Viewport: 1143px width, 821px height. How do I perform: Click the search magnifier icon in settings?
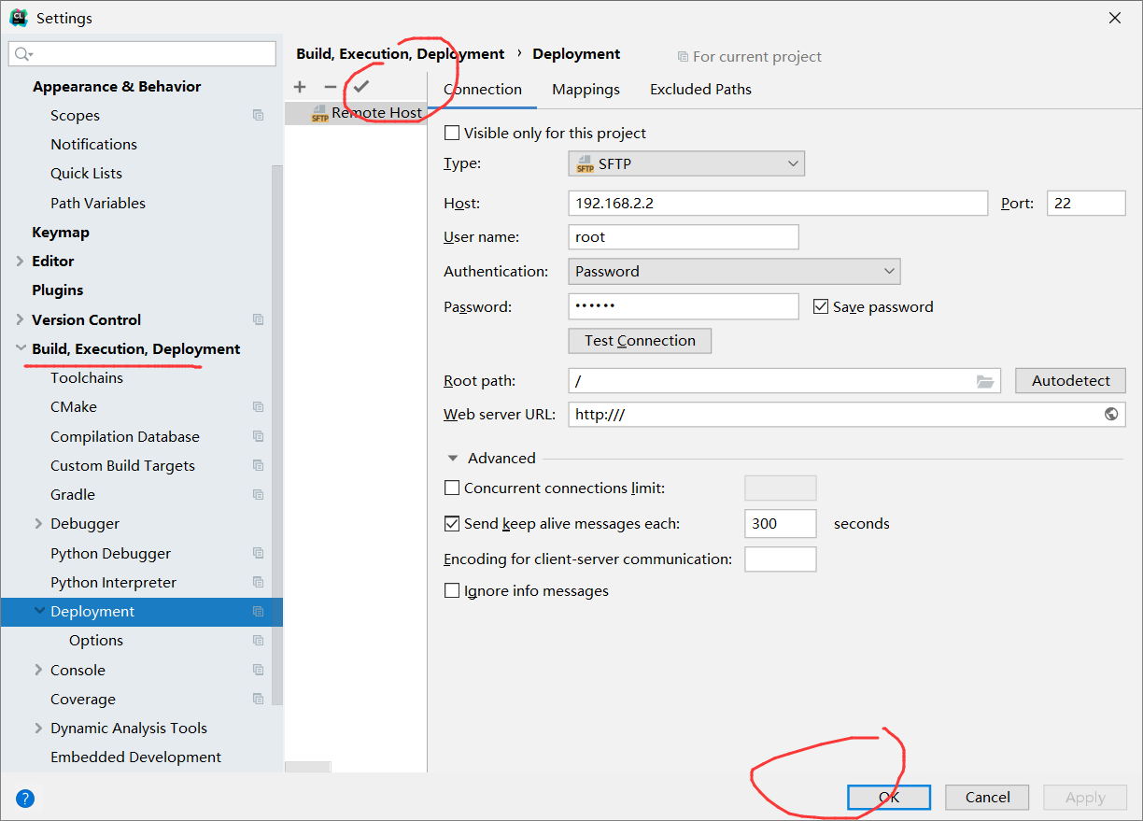click(x=23, y=54)
